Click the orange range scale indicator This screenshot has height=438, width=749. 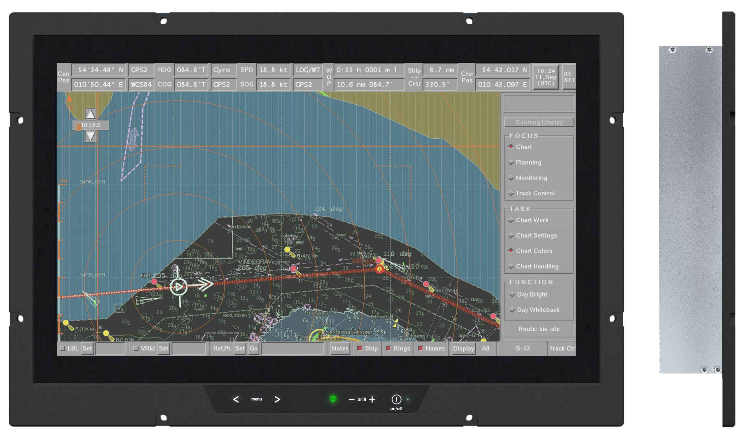[79, 127]
